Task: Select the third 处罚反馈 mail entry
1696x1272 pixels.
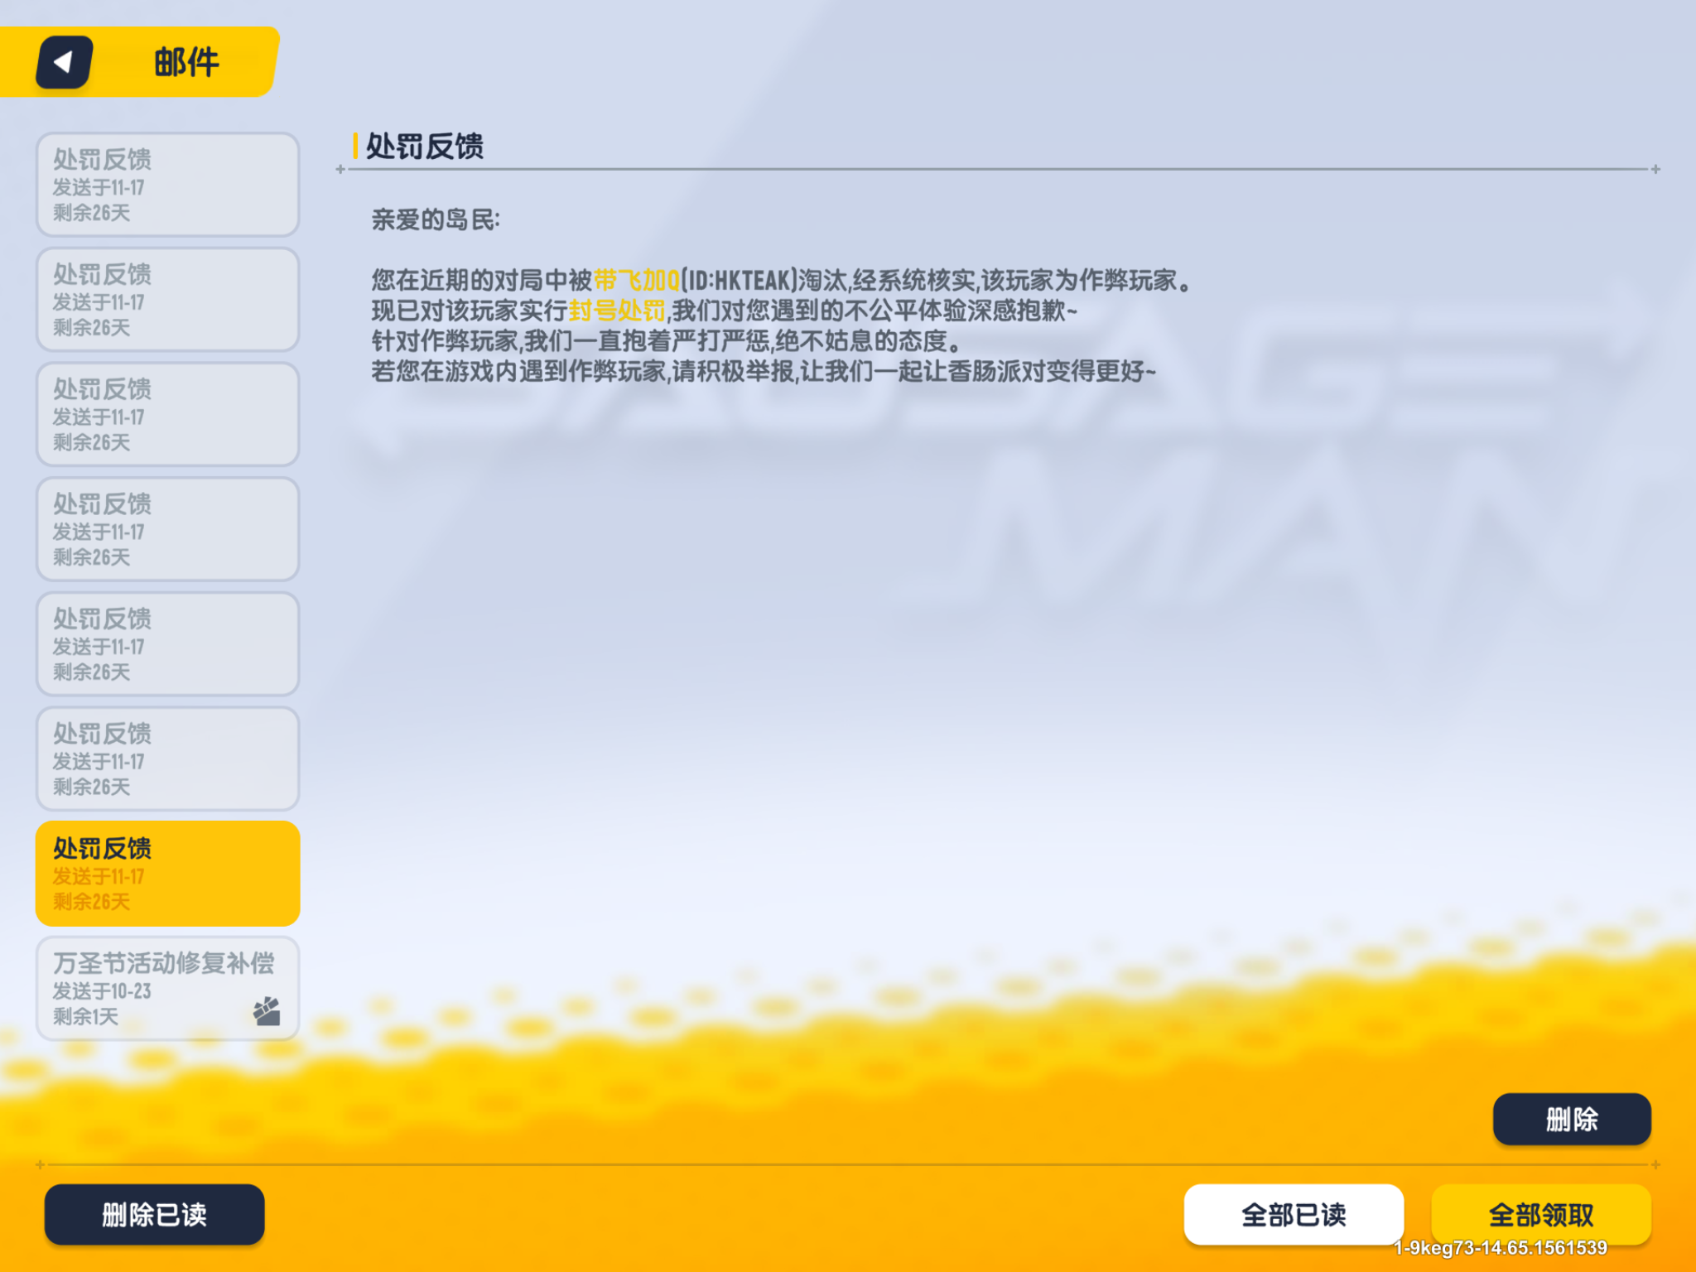Action: click(x=167, y=414)
